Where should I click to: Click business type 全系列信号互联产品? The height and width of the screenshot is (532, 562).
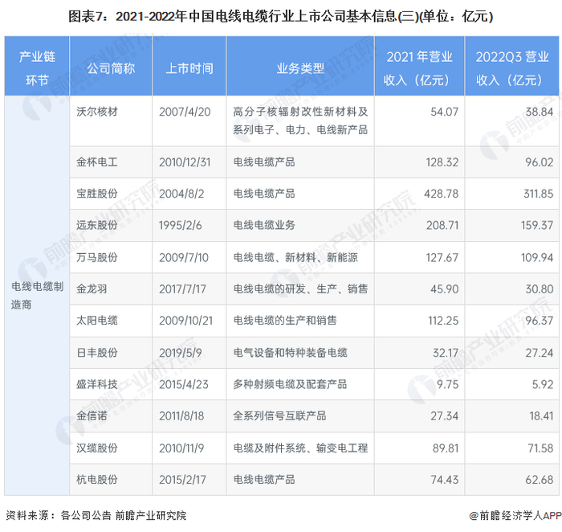tap(279, 415)
